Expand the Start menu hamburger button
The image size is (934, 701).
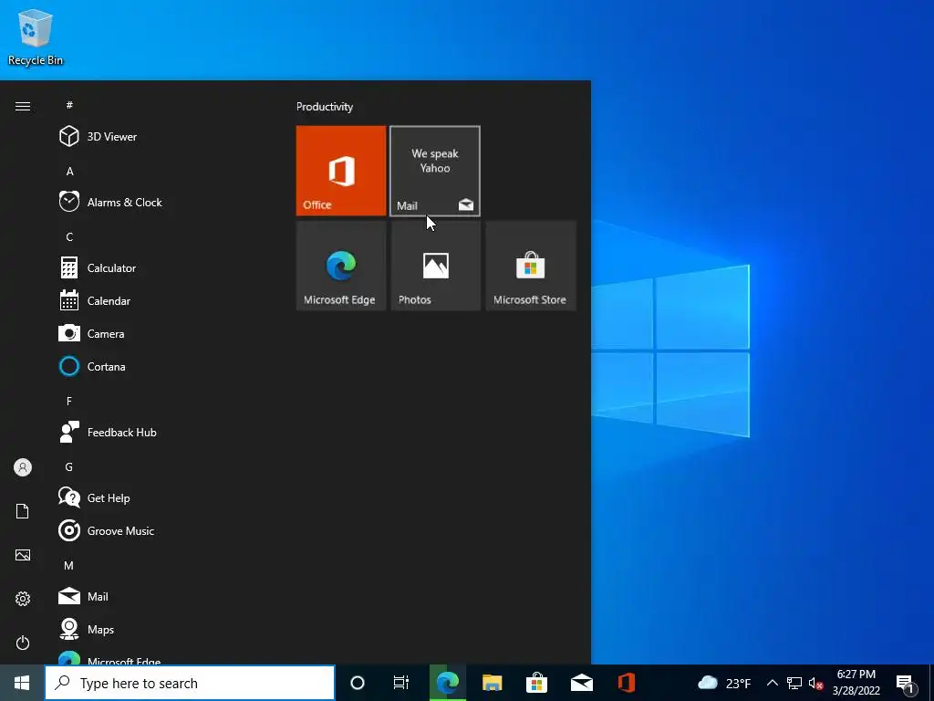tap(23, 107)
